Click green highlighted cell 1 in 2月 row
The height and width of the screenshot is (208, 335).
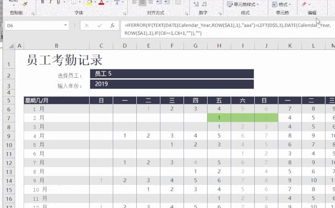219,118
